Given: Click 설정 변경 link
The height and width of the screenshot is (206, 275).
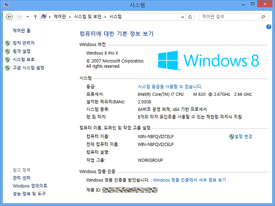Looking at the screenshot, I should [243, 136].
